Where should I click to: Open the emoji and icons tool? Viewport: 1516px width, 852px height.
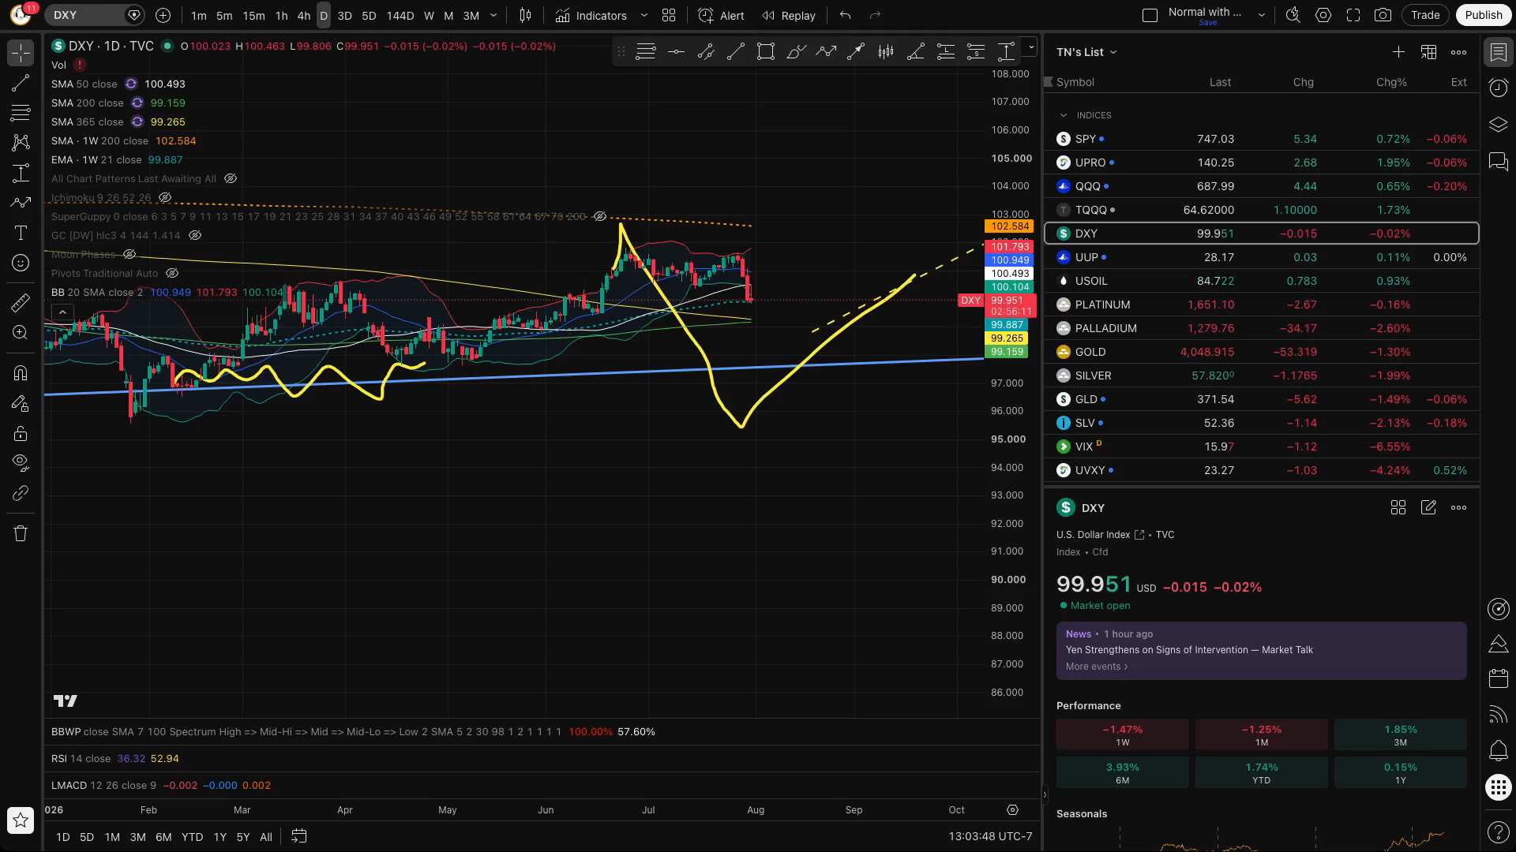pos(21,263)
